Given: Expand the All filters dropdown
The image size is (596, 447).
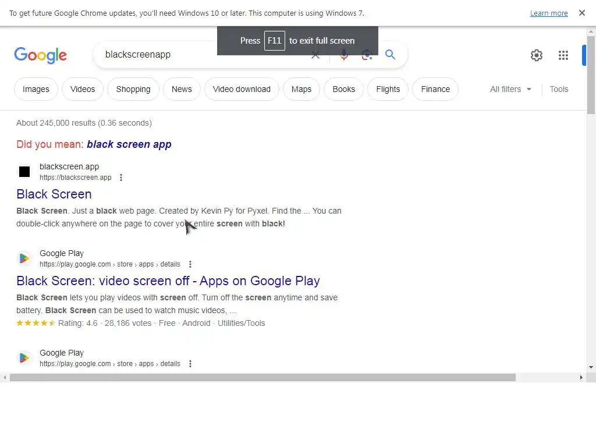Looking at the screenshot, I should [510, 89].
